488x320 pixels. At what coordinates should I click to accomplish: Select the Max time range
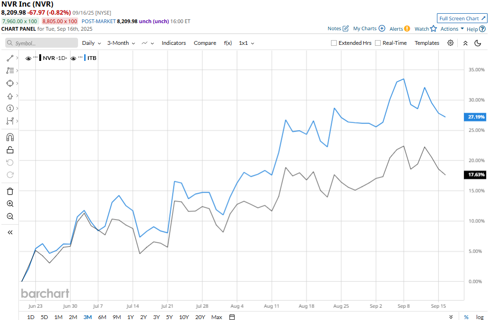(x=217, y=317)
